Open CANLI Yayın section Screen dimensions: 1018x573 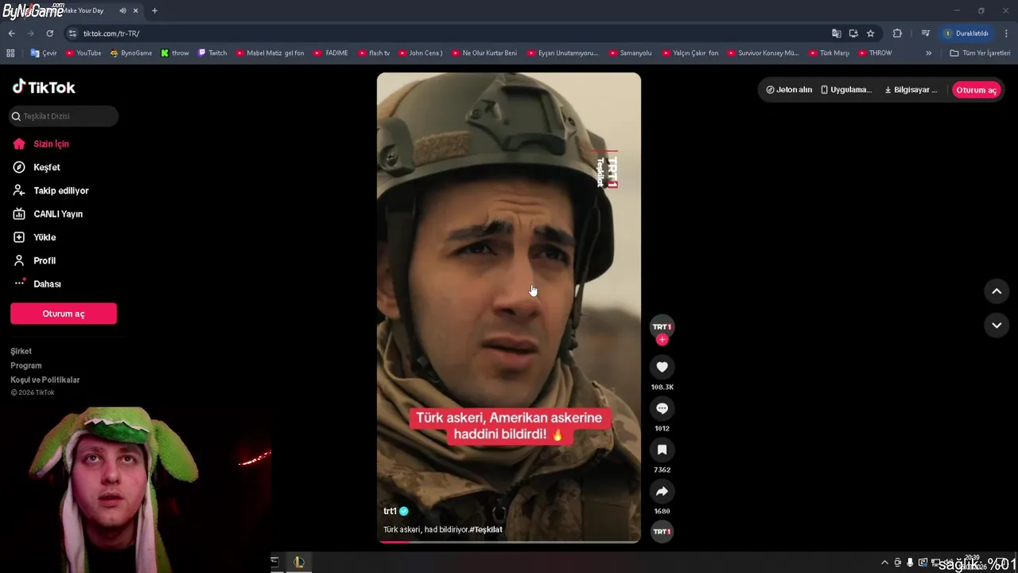[x=48, y=214]
